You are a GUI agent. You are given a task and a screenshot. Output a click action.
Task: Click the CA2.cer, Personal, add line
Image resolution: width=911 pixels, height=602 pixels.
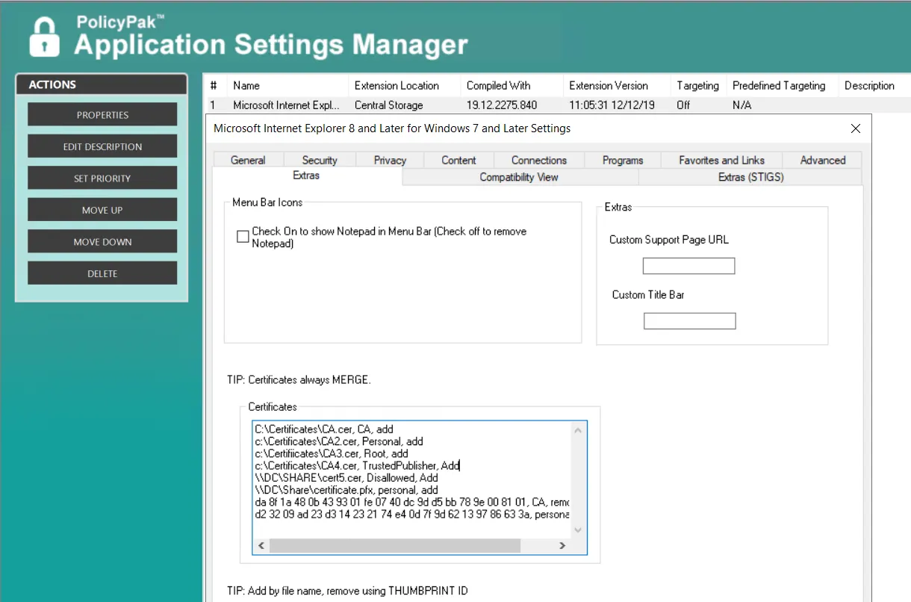pyautogui.click(x=339, y=441)
